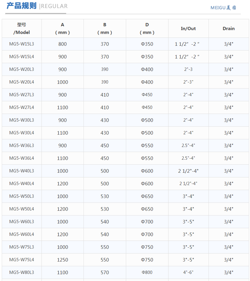This screenshot has height=281, width=250.
Task: Click the B (mm) column header
Action: tap(105, 29)
